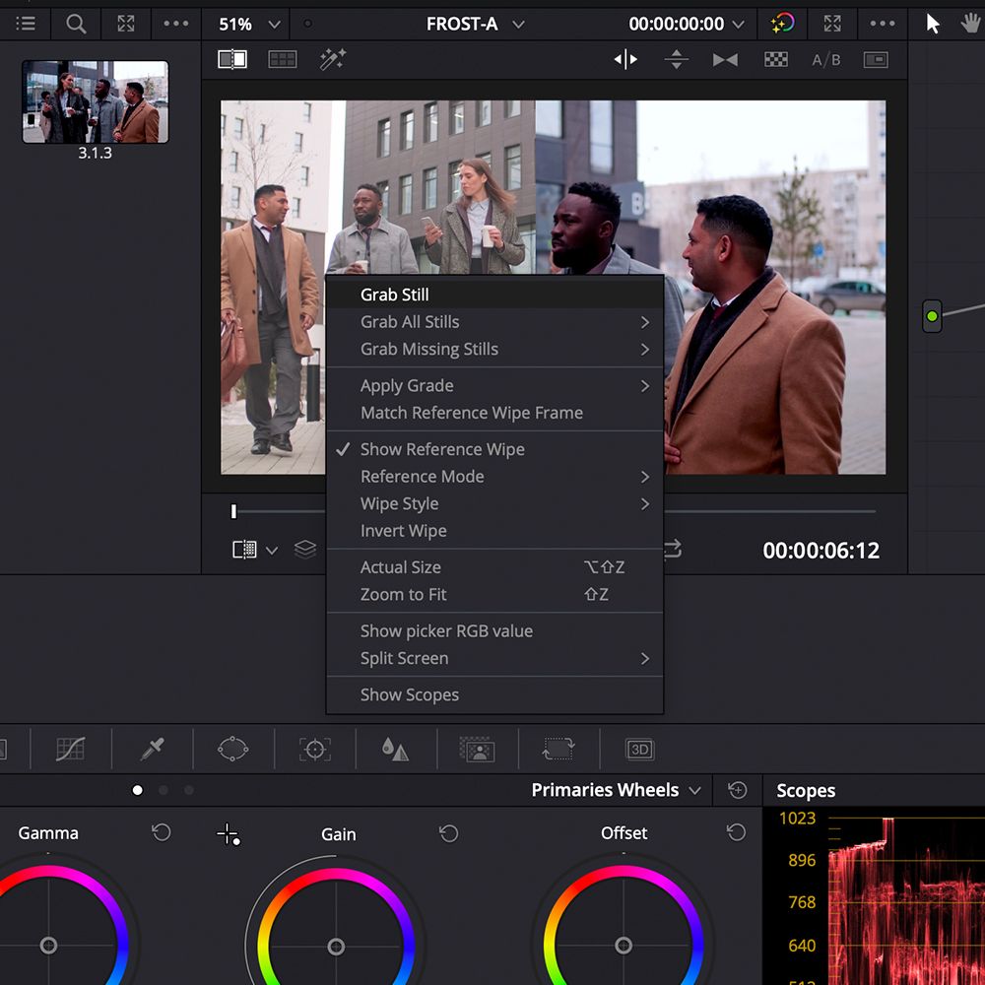The image size is (985, 985).
Task: Open the Magic Mask wand tool
Action: pyautogui.click(x=331, y=59)
